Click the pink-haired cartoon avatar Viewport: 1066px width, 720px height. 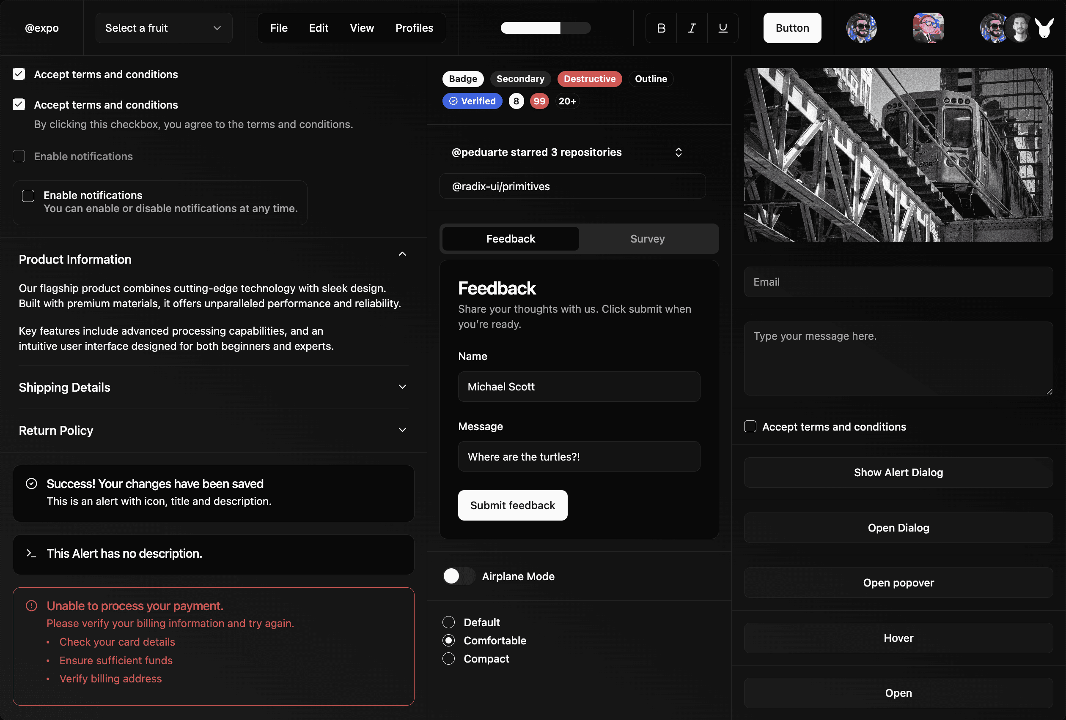[x=928, y=28]
